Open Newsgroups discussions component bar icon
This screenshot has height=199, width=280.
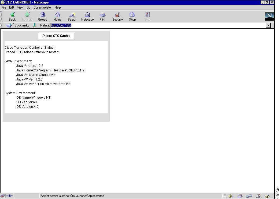point(249,196)
